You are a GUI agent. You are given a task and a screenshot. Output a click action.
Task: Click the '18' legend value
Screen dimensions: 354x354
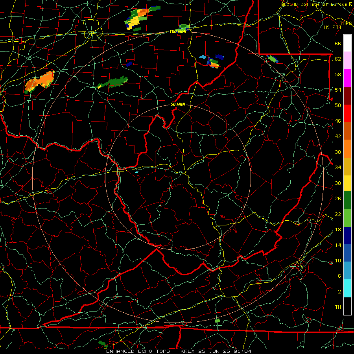point(338,230)
